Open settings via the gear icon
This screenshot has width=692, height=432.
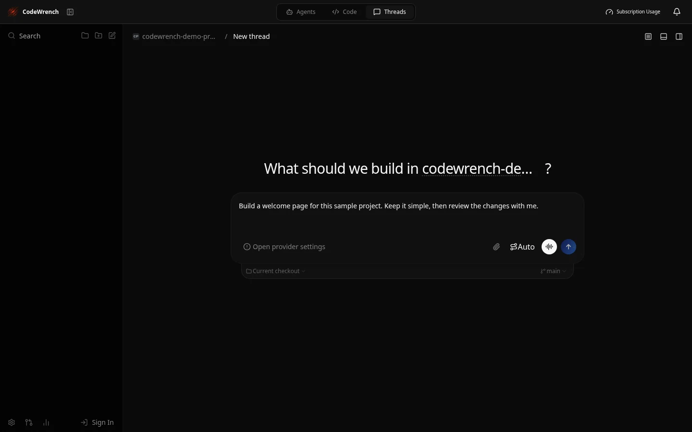[x=12, y=422]
